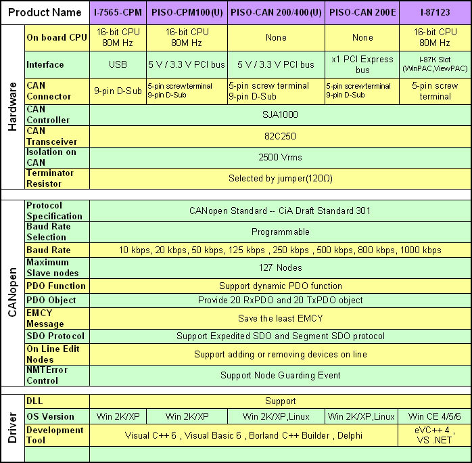Click the '2500 Vrms' isolation value
Viewport: 472px width, 463px height.
280,157
